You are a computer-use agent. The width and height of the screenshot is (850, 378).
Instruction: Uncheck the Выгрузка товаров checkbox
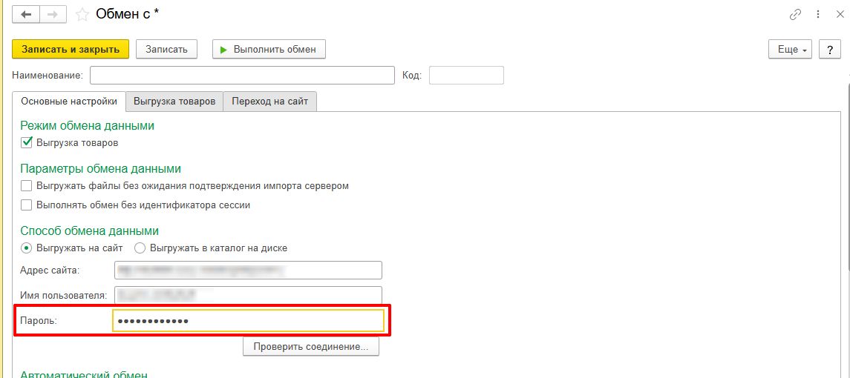[x=27, y=142]
